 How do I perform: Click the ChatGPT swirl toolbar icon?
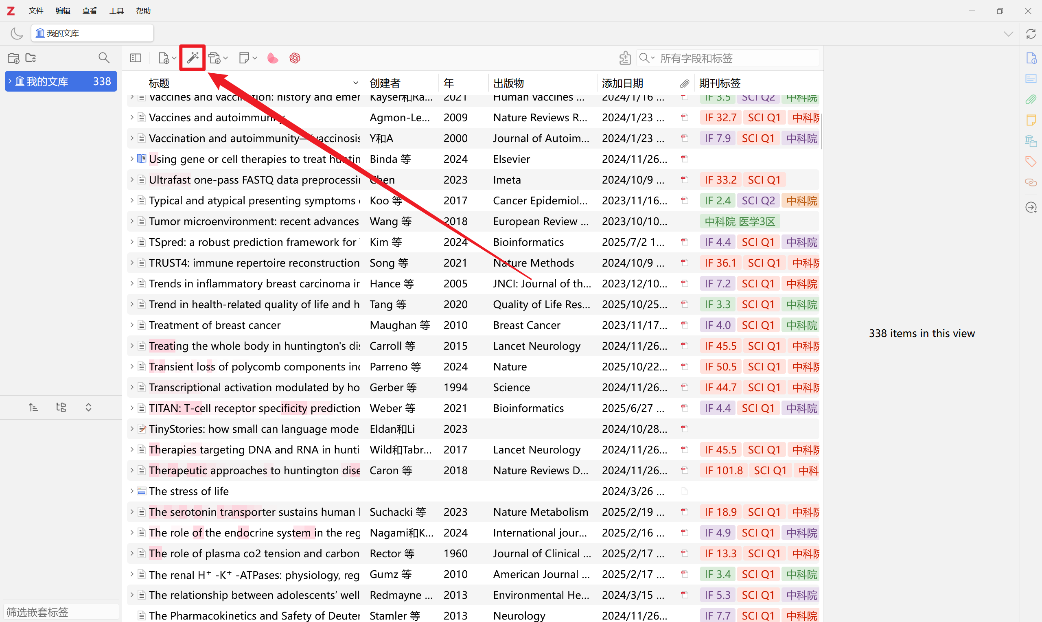pos(295,58)
